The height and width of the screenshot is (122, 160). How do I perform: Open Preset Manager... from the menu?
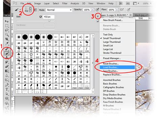[112, 58]
